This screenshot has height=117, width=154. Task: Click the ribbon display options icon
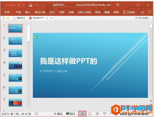(118, 5)
